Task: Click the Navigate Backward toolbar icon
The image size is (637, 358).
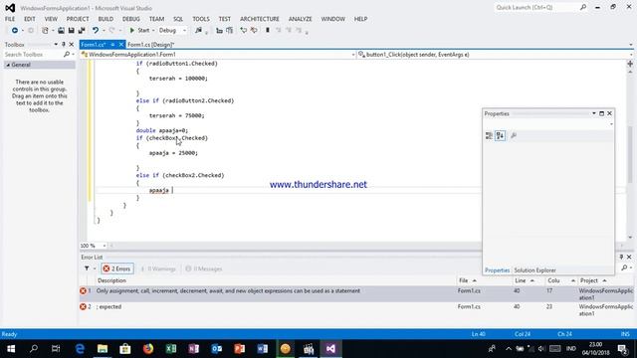Action: [15, 31]
